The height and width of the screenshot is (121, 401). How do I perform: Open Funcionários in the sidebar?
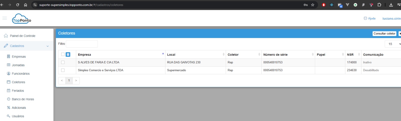[x=21, y=74]
